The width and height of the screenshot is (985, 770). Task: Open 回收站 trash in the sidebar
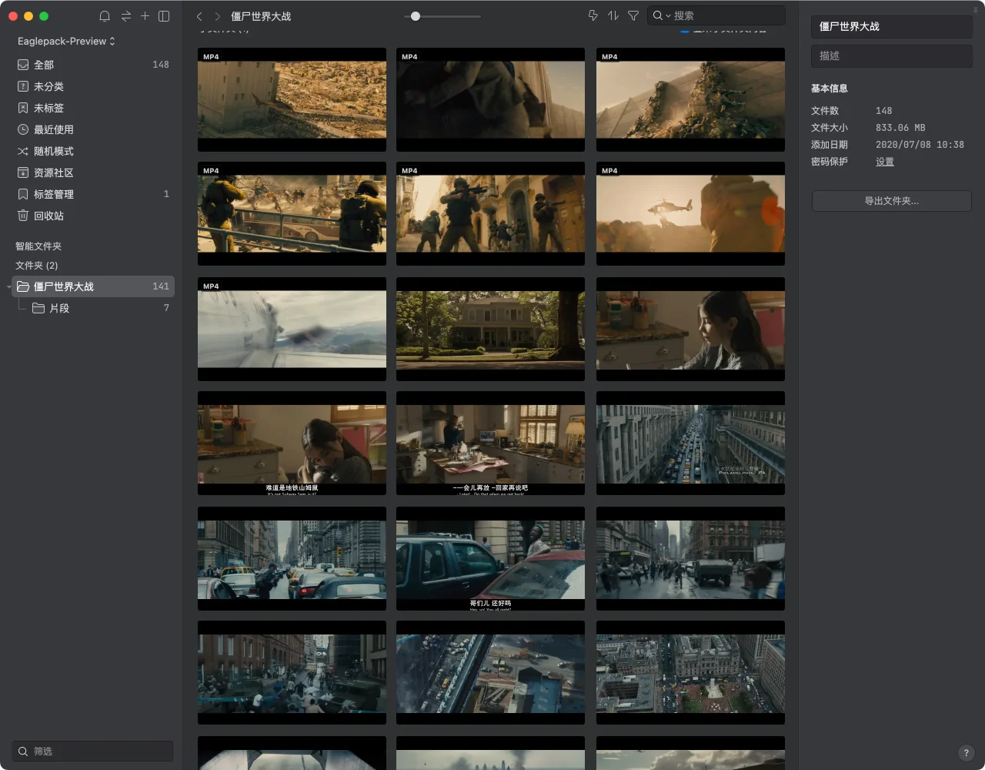tap(92, 216)
